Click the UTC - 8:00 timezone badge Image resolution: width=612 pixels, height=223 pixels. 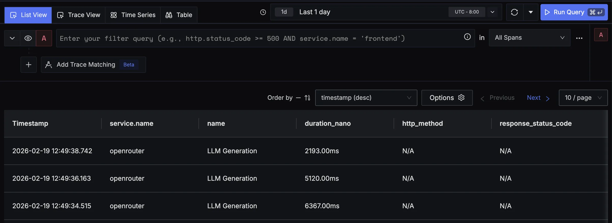[x=467, y=12]
